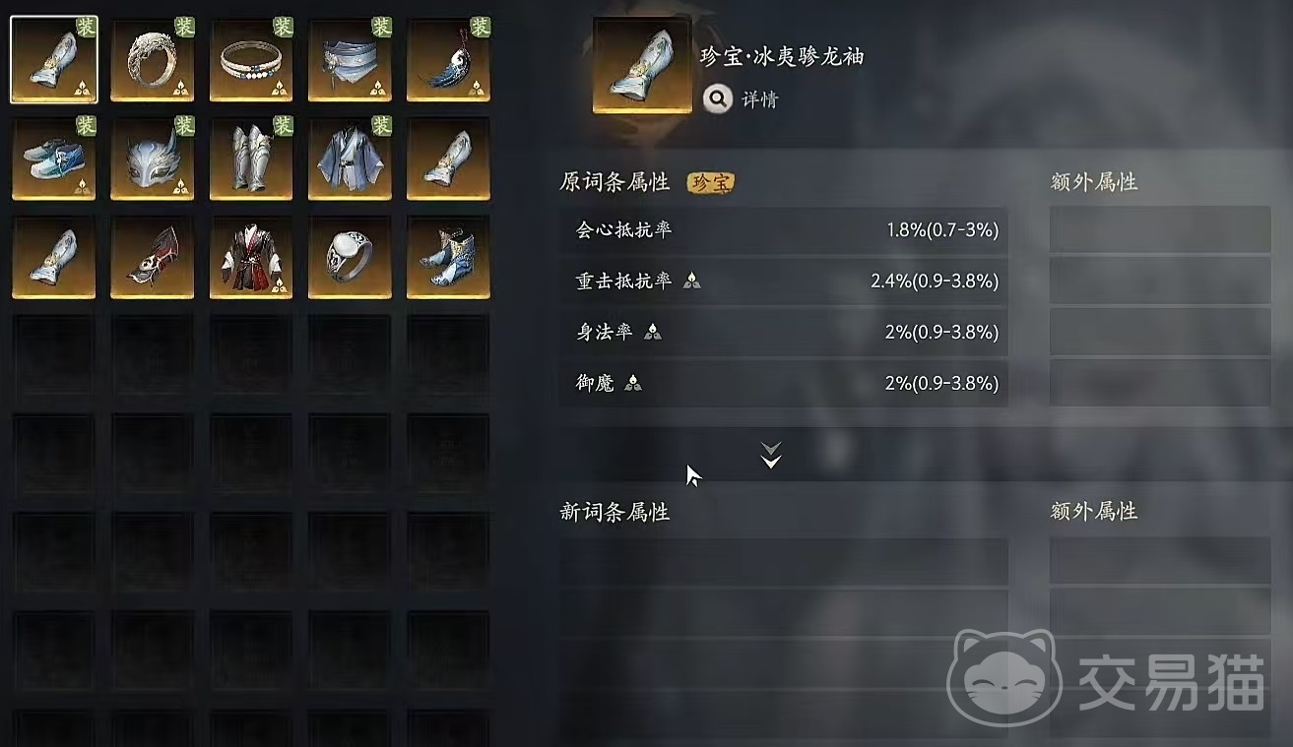This screenshot has height=747, width=1293.
Task: Select the yin-yang pendant item
Action: click(x=448, y=59)
